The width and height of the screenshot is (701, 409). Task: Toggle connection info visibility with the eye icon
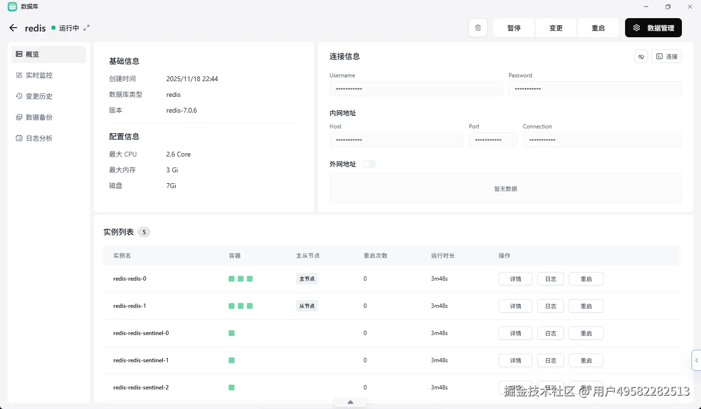point(641,56)
